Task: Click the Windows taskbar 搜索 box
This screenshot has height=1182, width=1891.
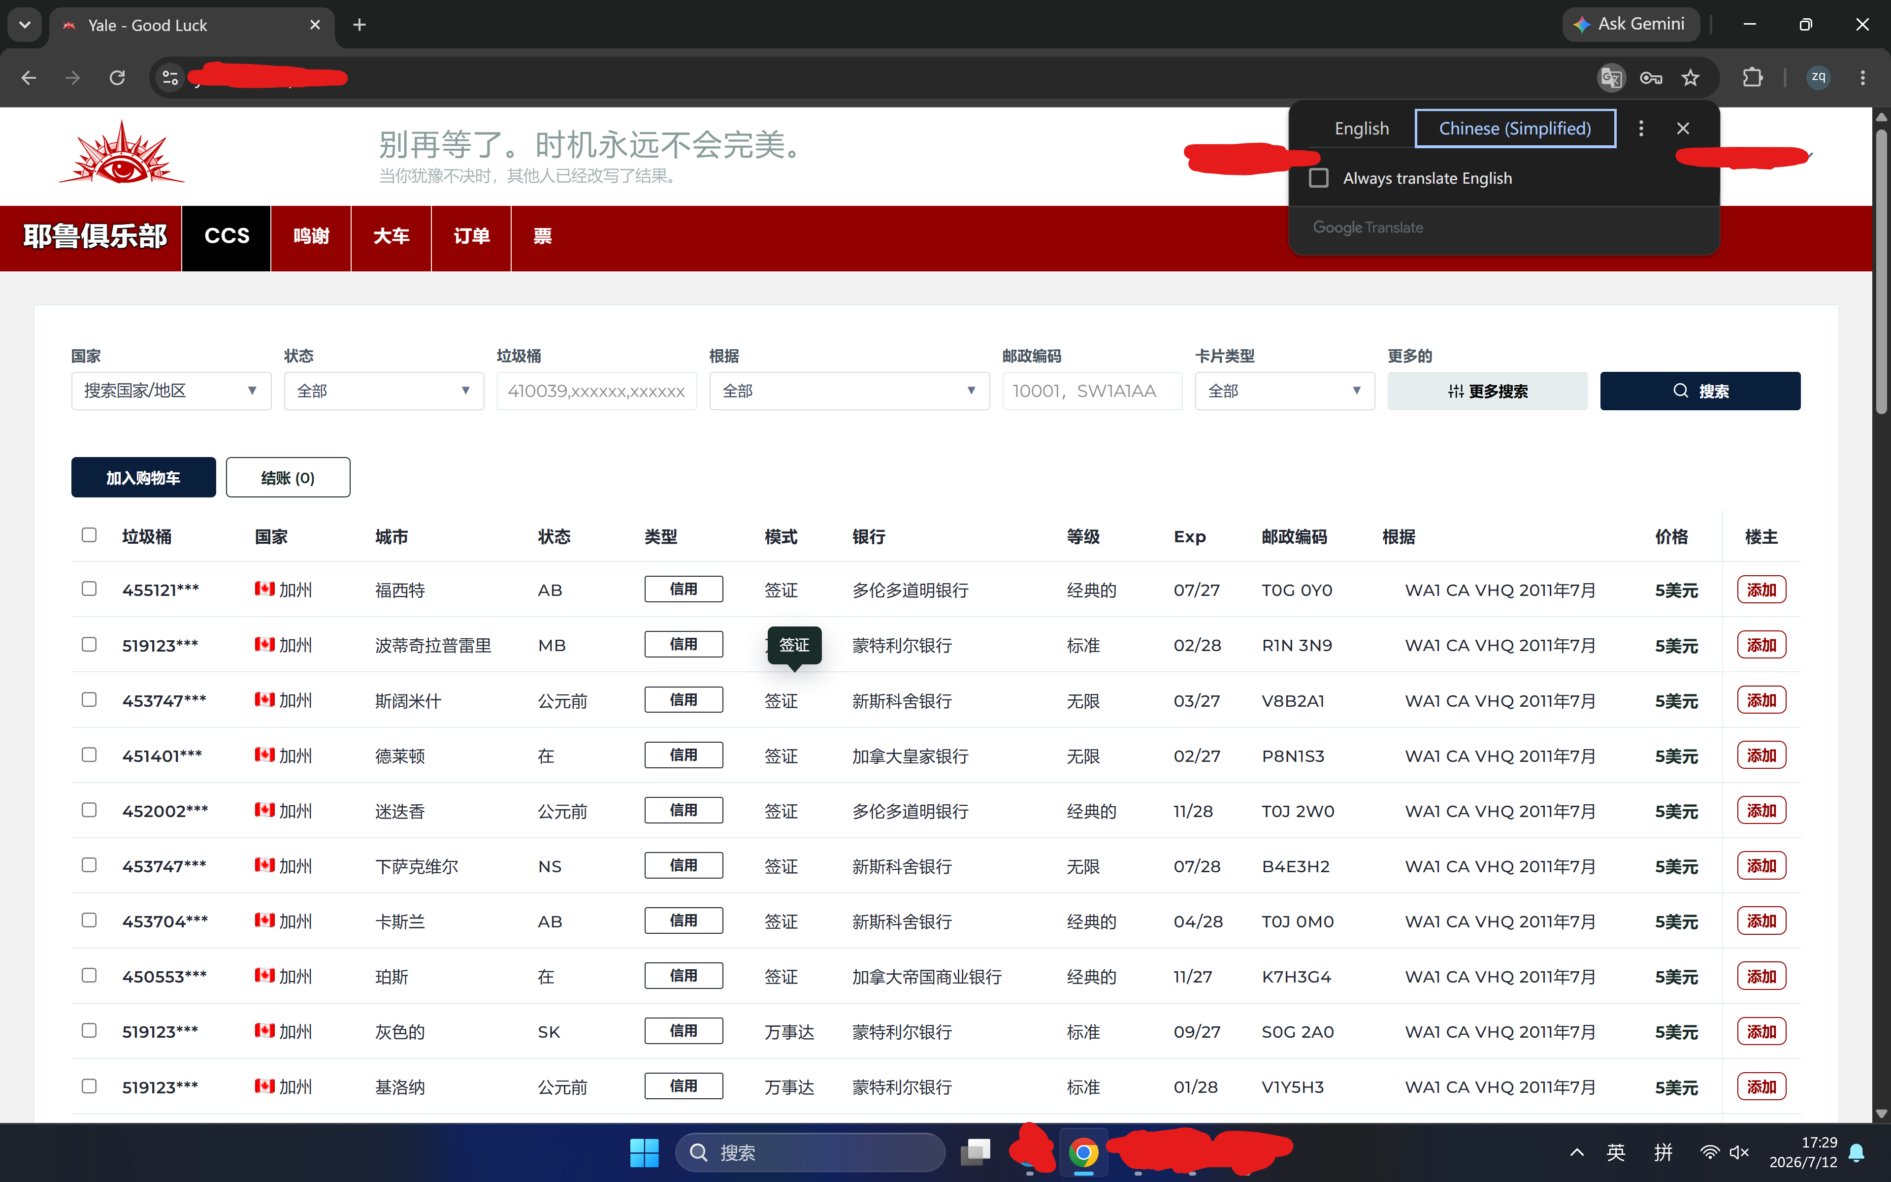Action: coord(810,1152)
